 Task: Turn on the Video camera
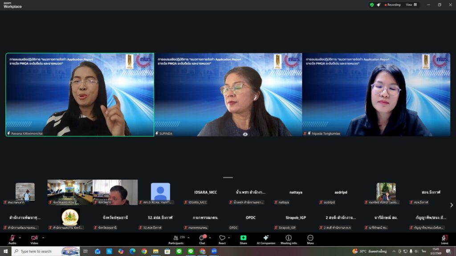(x=34, y=239)
